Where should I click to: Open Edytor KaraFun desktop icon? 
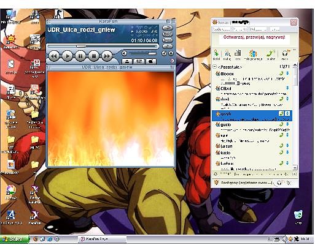35,194
